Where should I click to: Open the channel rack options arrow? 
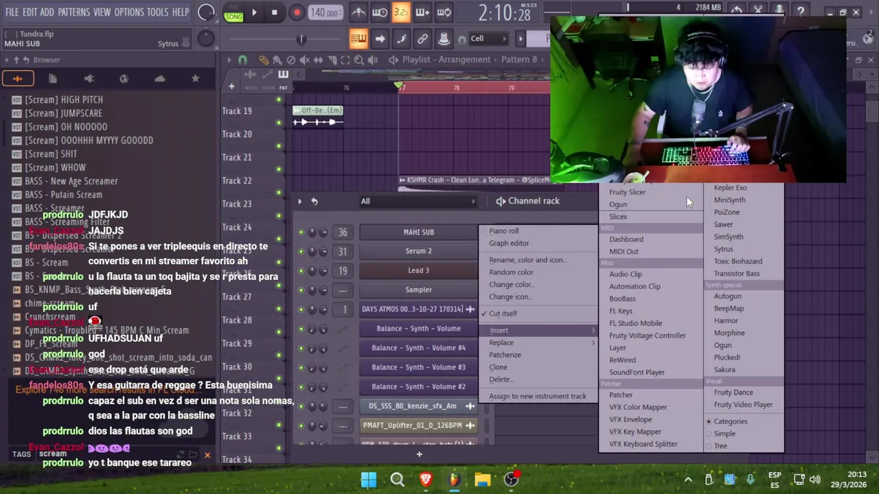(x=299, y=201)
